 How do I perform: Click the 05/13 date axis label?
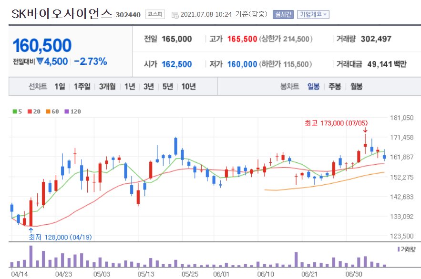click(146, 274)
